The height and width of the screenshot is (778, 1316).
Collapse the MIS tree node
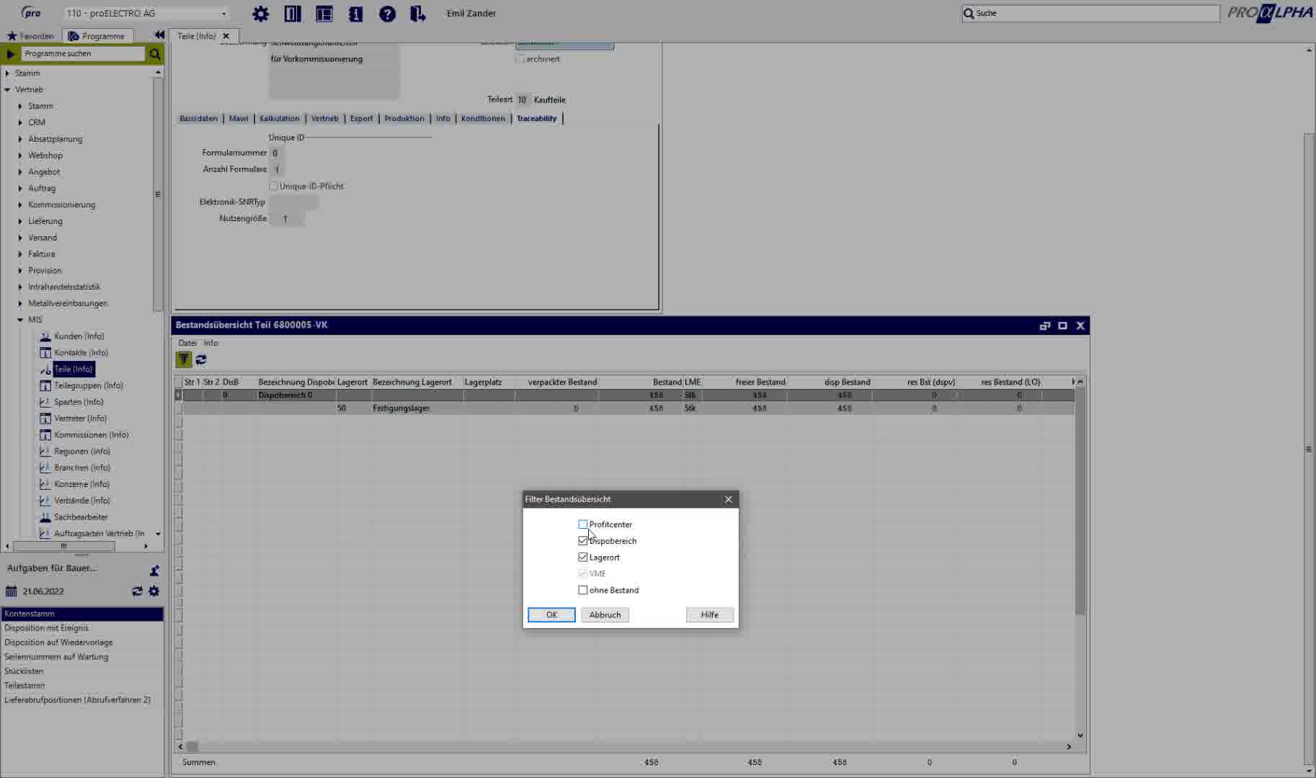click(20, 320)
